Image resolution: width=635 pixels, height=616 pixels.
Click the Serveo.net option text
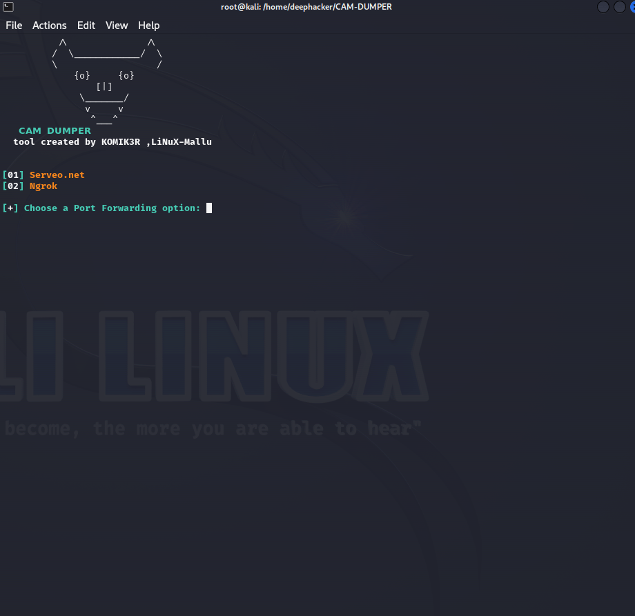tap(57, 175)
